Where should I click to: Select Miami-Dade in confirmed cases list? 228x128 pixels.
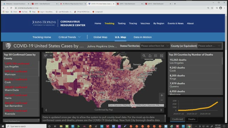point(21,89)
